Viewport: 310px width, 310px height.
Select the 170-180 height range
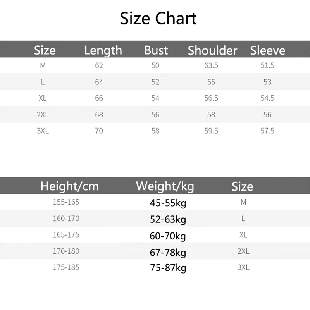(x=66, y=251)
